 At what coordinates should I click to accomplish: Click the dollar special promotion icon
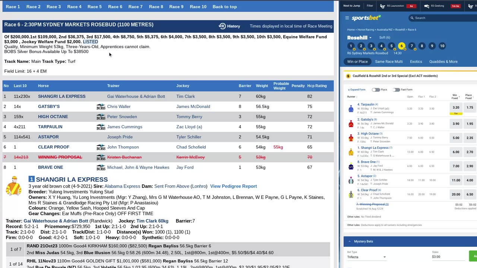click(x=348, y=76)
